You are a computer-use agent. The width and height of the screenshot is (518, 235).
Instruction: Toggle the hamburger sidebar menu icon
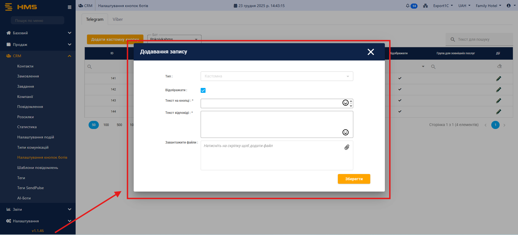(x=69, y=7)
